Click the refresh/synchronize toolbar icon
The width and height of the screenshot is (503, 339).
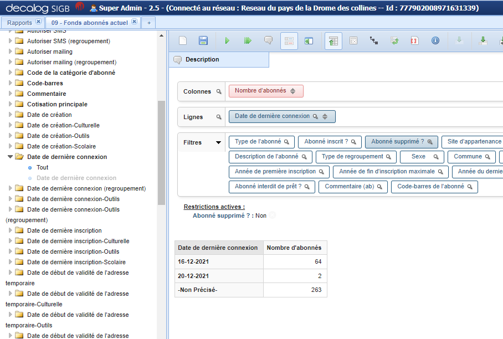[393, 40]
